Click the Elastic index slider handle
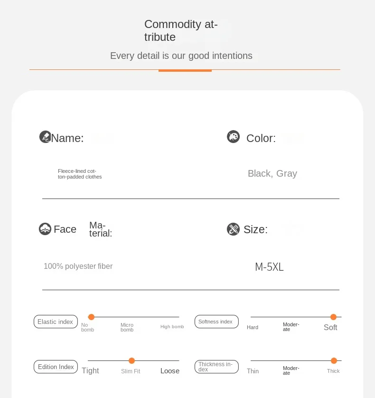The image size is (375, 398). pyautogui.click(x=91, y=317)
